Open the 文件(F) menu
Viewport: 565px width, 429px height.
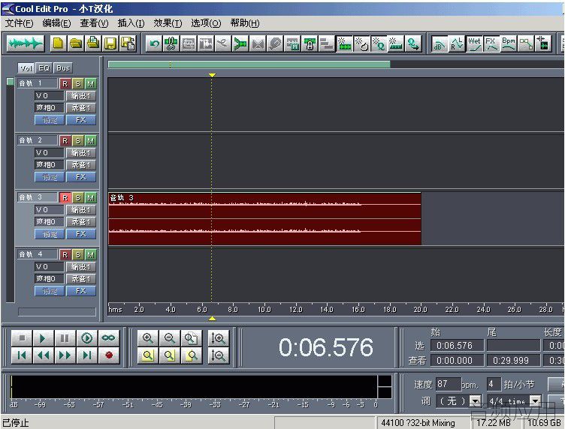[x=20, y=23]
